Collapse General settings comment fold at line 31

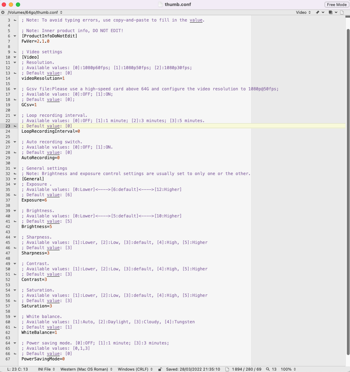pyautogui.click(x=15, y=168)
